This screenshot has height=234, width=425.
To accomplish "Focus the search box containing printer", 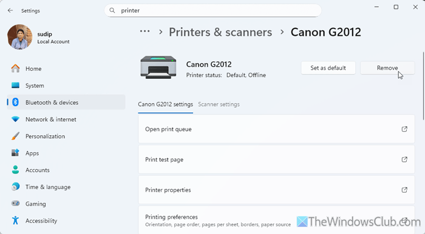I will [212, 10].
